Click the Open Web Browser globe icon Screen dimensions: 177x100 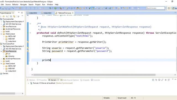coord(106,8)
